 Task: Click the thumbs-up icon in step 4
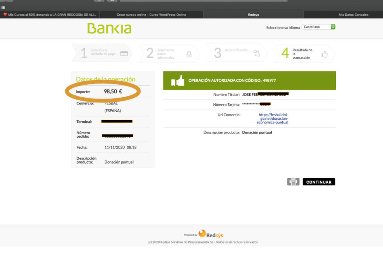pyautogui.click(x=324, y=54)
